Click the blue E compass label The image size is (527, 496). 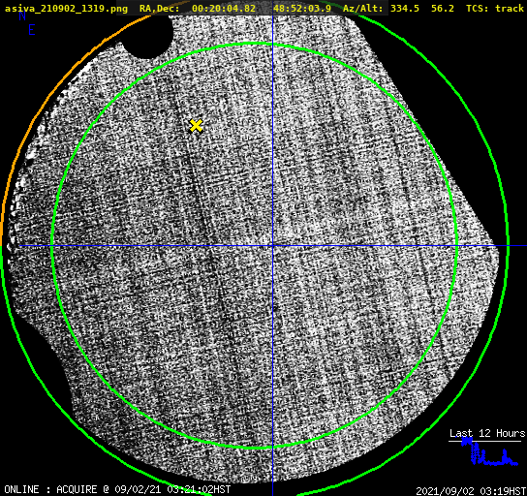(32, 30)
